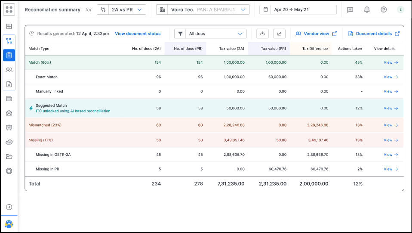412x233 pixels.
Task: Open Vendor view link
Action: point(316,34)
